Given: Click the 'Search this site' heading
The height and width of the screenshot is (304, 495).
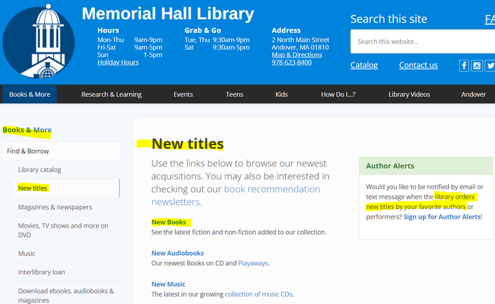Looking at the screenshot, I should click(388, 19).
